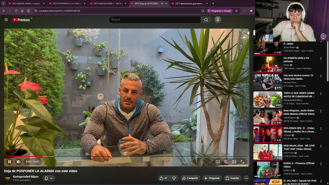The image size is (329, 185).
Task: Switch to MASTER MIND 1 tab
Action: click(x=108, y=4)
